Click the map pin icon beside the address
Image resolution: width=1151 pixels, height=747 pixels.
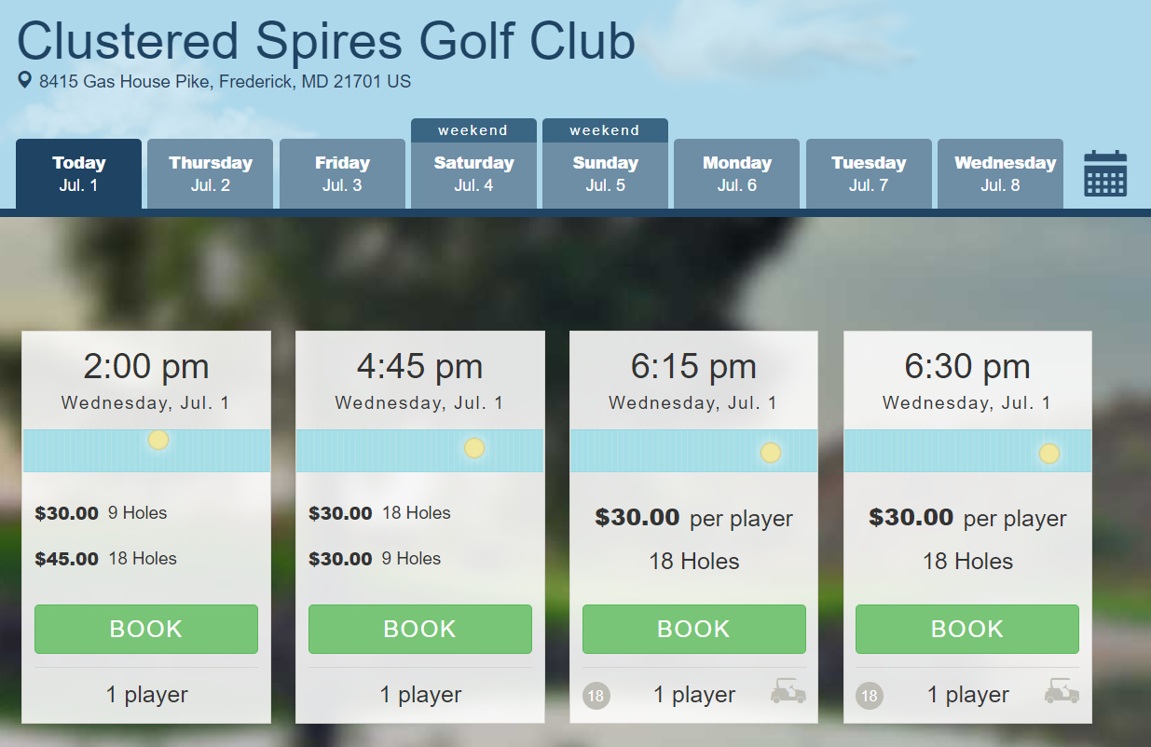25,81
